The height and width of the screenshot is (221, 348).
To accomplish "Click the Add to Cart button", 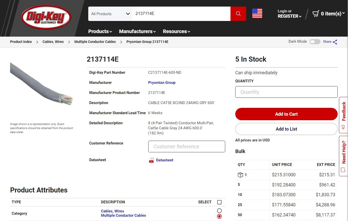I will [286, 114].
